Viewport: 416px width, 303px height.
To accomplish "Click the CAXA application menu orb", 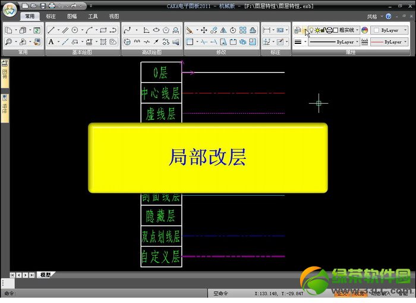I will click(10, 10).
